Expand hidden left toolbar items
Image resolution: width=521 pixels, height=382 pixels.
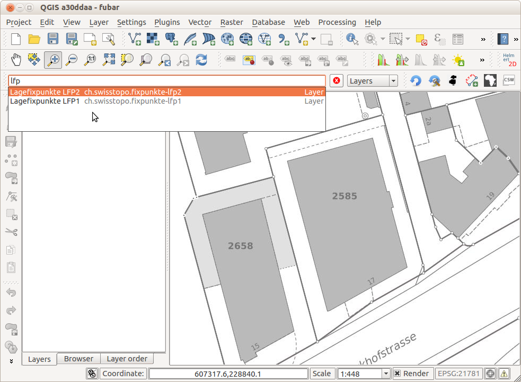point(11,361)
